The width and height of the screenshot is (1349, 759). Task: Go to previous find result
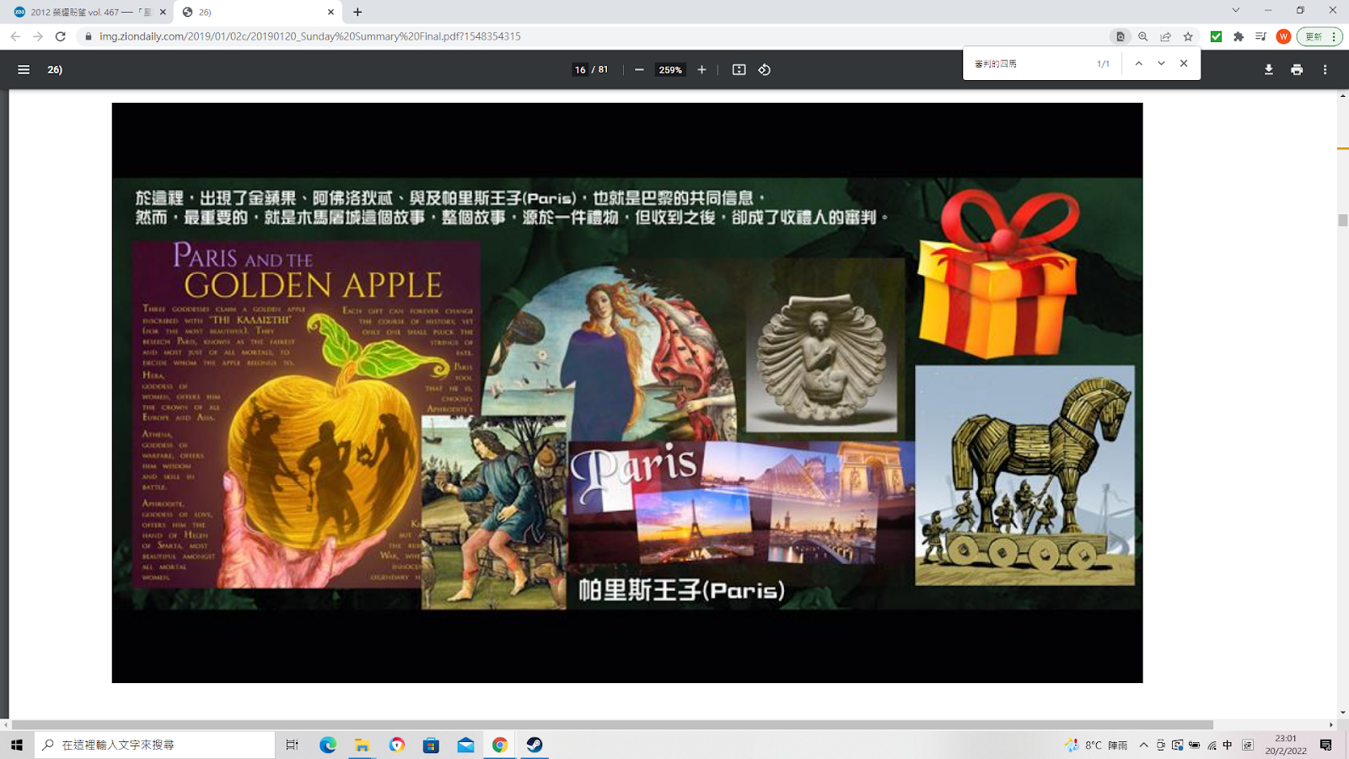(1138, 63)
